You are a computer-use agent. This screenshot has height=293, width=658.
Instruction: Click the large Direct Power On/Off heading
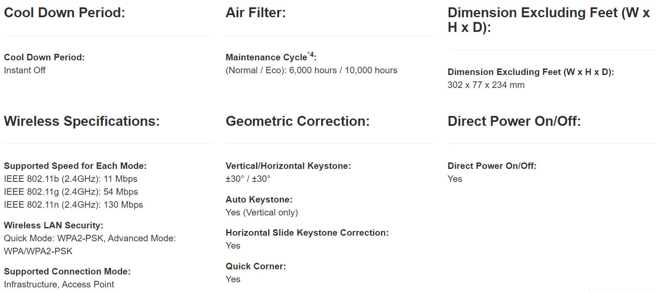tap(514, 121)
